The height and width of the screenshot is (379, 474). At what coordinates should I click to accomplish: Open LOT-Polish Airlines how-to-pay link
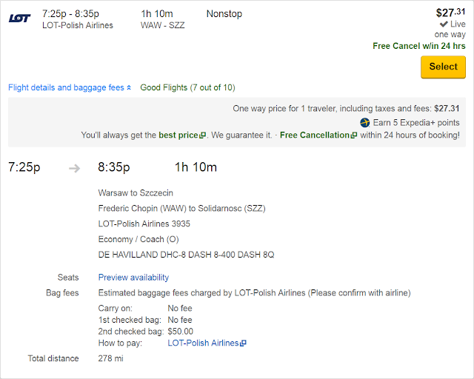coord(203,343)
